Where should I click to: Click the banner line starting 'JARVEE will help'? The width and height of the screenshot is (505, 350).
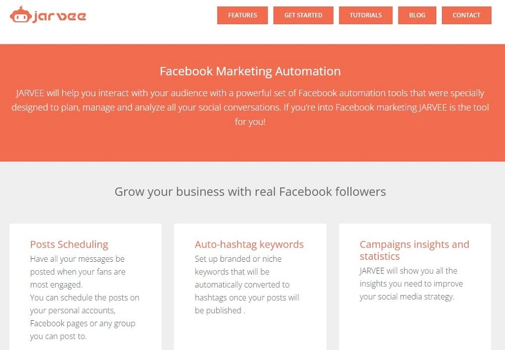coord(250,93)
